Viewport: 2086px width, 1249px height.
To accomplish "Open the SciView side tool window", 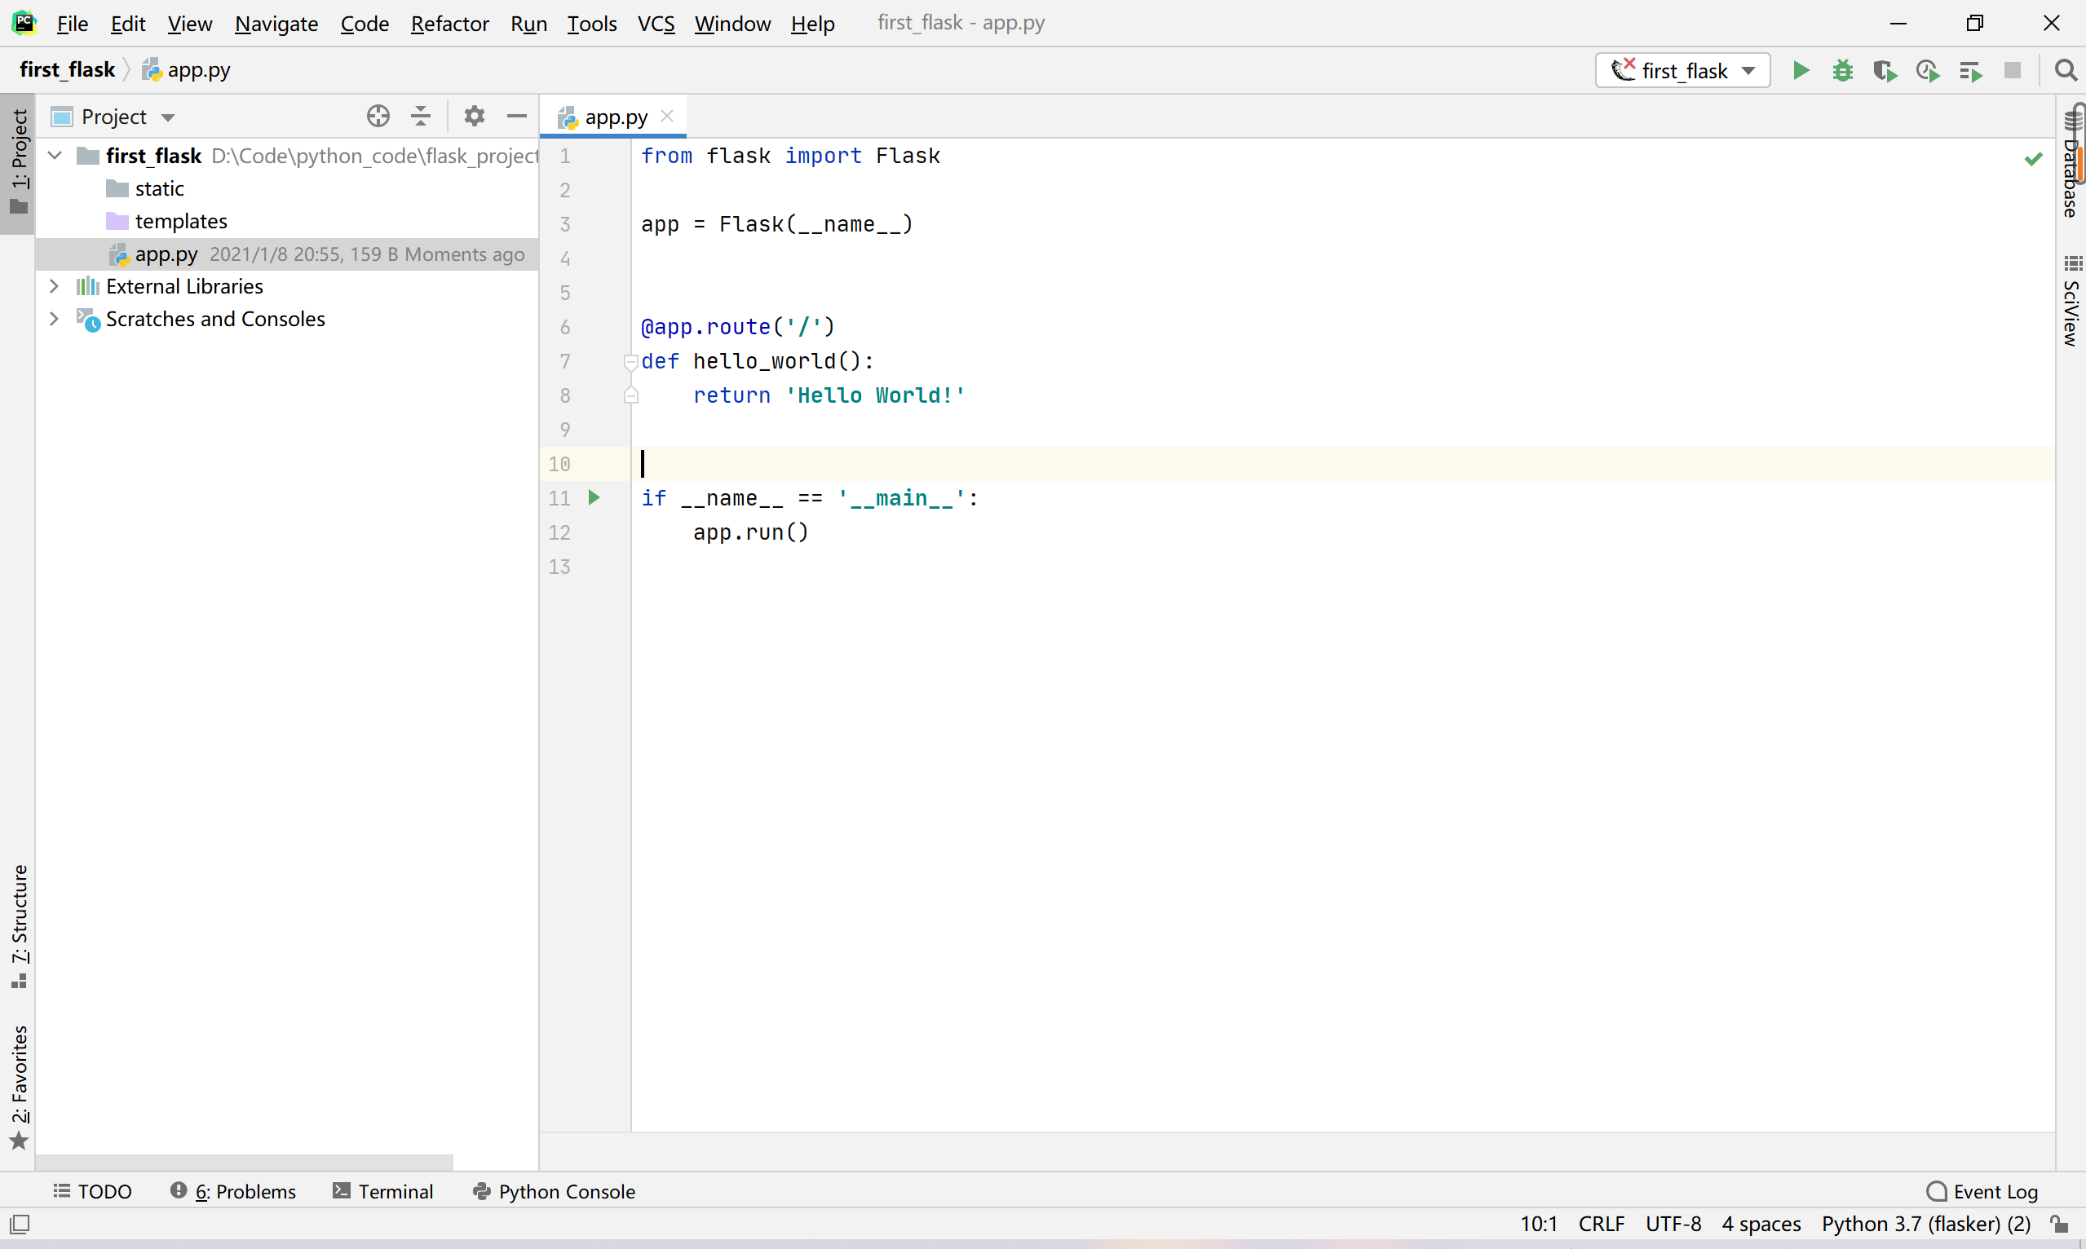I will click(2071, 302).
